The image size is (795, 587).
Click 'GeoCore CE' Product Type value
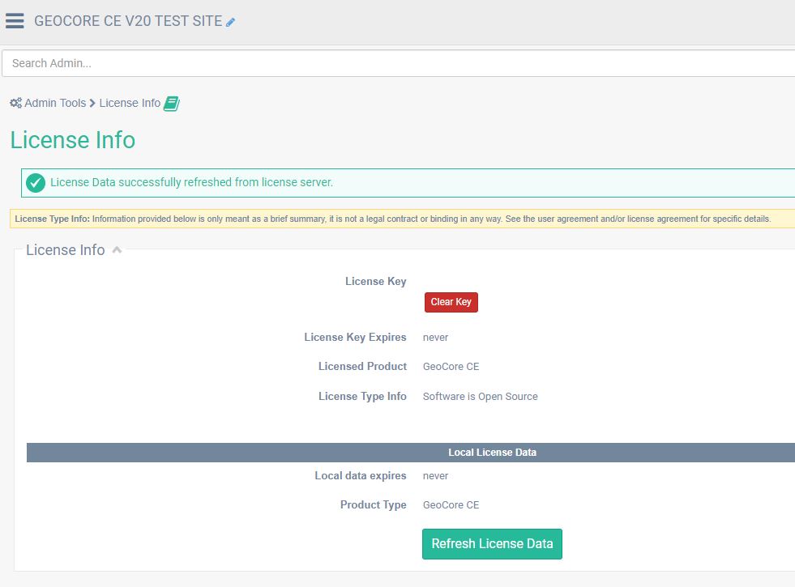pos(451,505)
